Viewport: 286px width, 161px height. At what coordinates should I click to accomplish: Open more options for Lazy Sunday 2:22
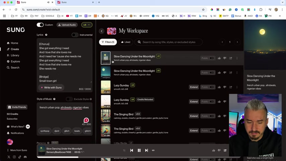(x=237, y=87)
